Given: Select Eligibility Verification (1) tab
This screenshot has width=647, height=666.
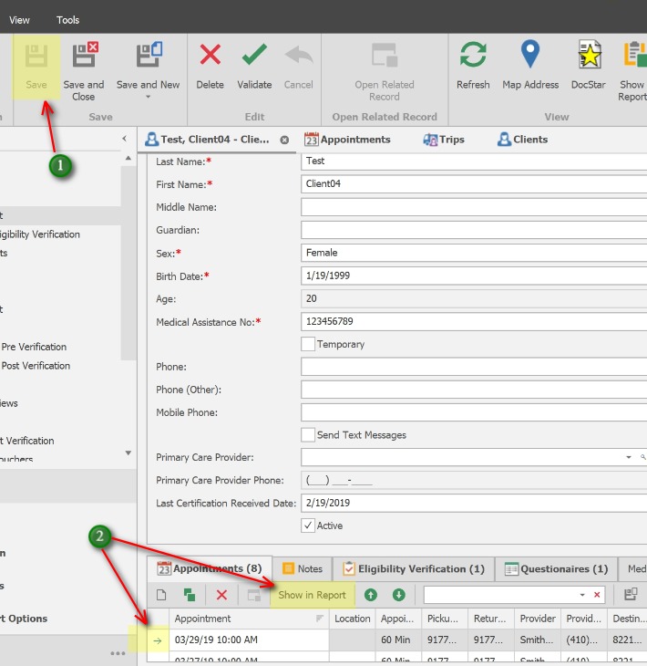Looking at the screenshot, I should click(414, 568).
